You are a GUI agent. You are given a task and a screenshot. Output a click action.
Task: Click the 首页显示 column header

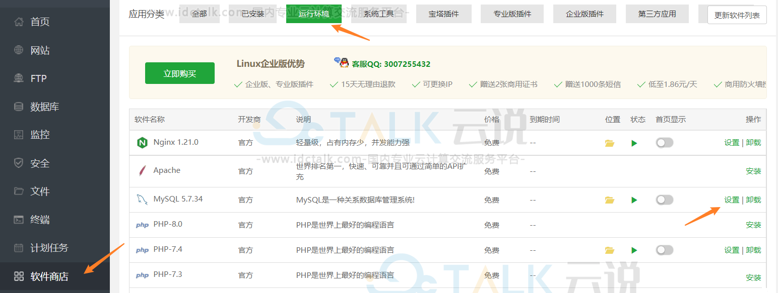click(671, 120)
